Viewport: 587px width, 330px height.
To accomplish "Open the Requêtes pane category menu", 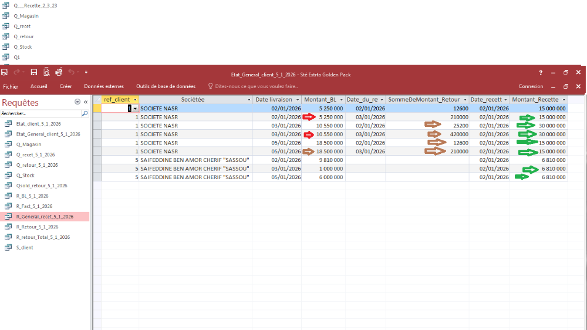I will pos(77,102).
